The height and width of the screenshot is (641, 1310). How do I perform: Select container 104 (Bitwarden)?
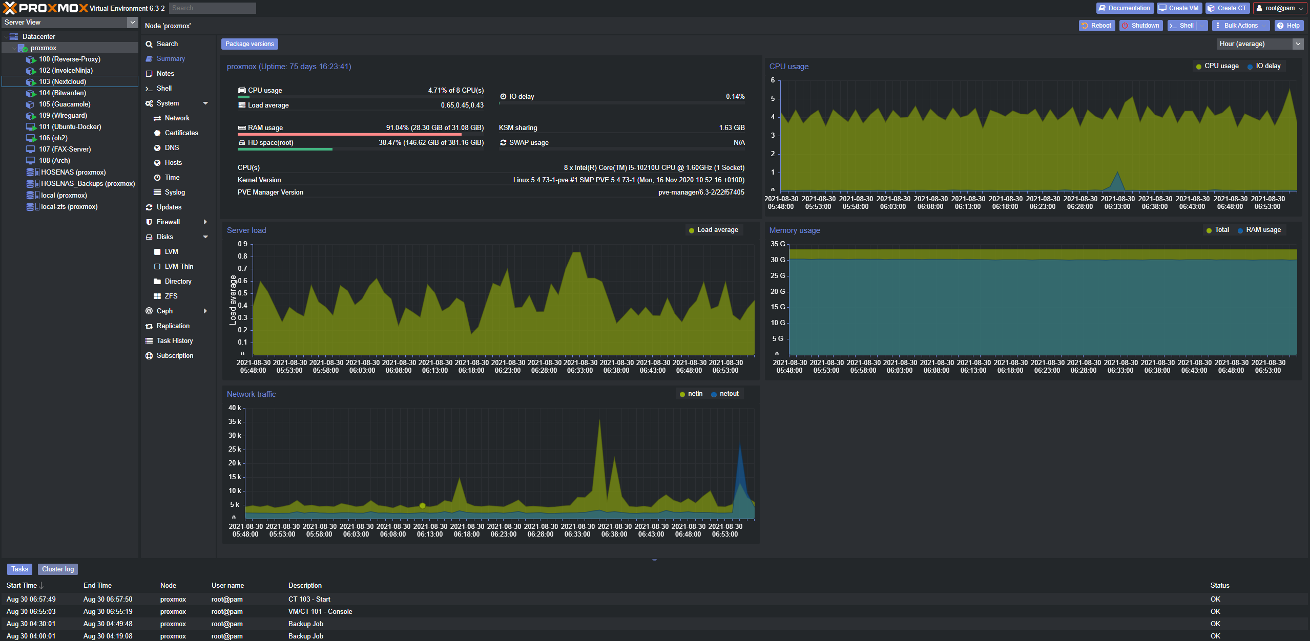click(63, 93)
